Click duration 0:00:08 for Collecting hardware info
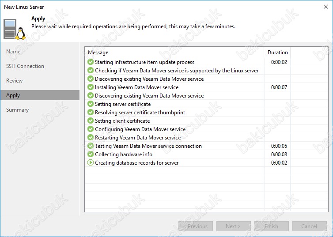Screen dimensions: 333x237 pos(279,154)
